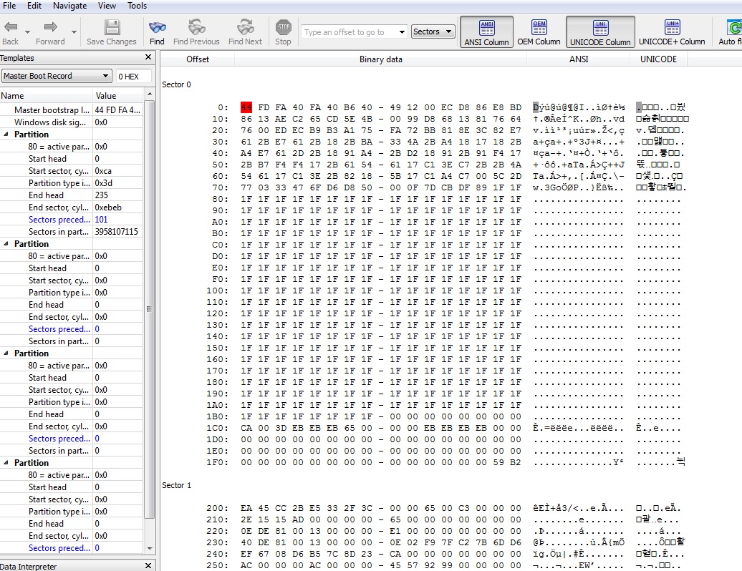
Task: Open the View menu
Action: click(107, 6)
